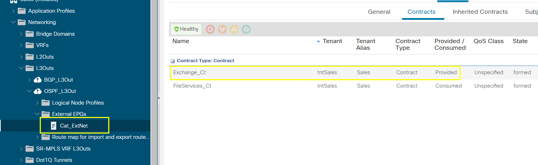
Task: Collapse the side panel with splitter arrow
Action: tap(159, 98)
